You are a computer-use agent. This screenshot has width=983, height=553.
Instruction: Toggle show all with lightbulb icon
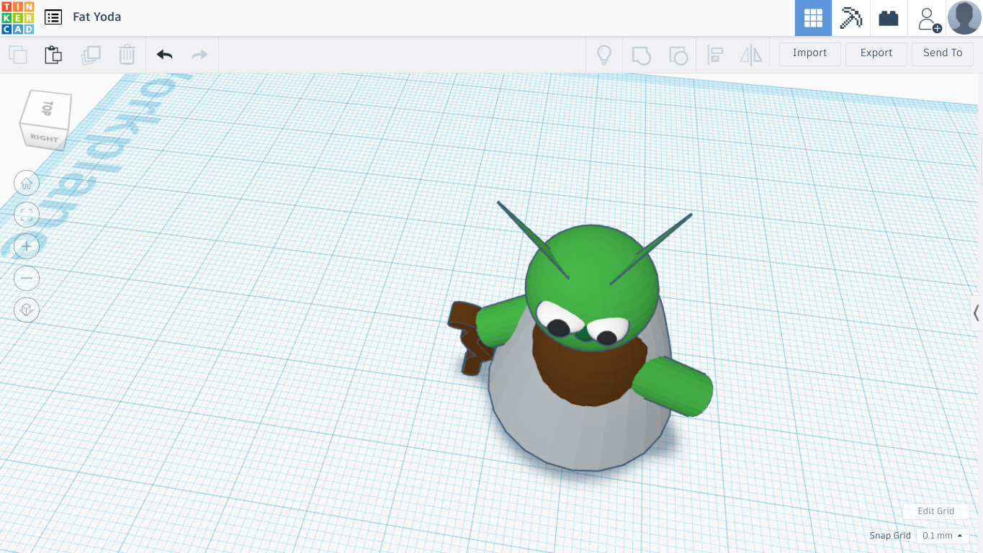click(604, 55)
